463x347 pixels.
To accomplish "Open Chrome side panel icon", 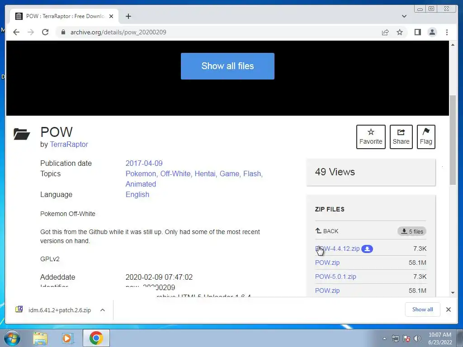I will coord(417,32).
